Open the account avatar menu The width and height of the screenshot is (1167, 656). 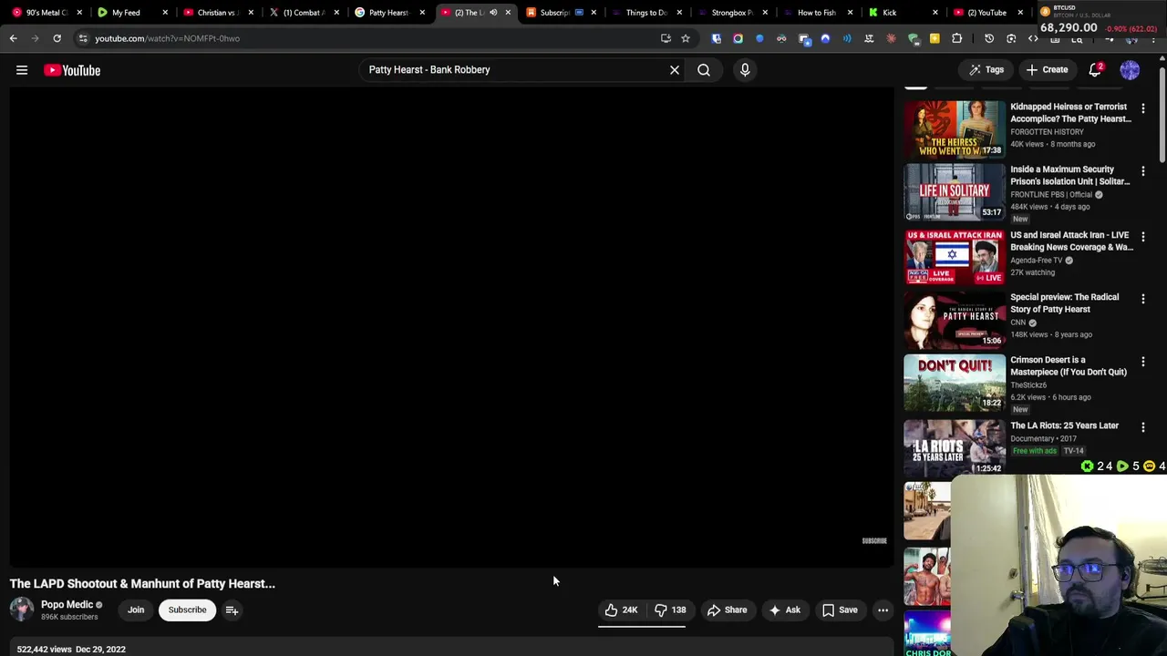1130,70
